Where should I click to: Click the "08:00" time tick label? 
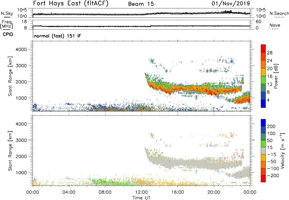pyautogui.click(x=105, y=192)
